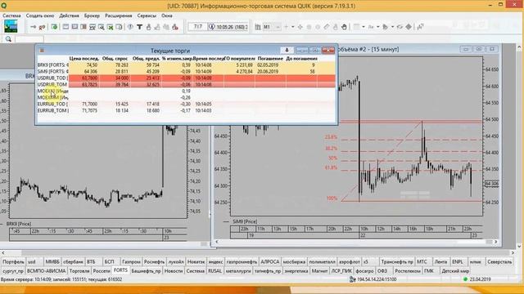Screen dimensions: 524x294
Task: Click the candlestick chart icon left of M1
Action: coord(258,27)
